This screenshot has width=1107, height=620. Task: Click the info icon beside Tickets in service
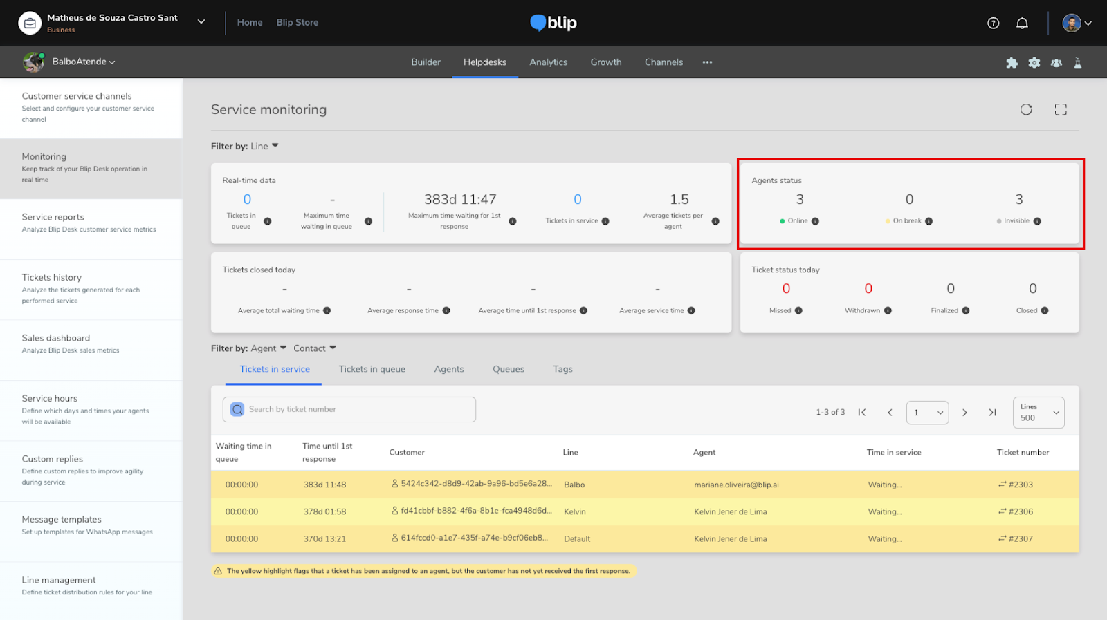605,221
